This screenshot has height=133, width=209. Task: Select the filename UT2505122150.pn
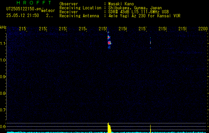point(24,9)
